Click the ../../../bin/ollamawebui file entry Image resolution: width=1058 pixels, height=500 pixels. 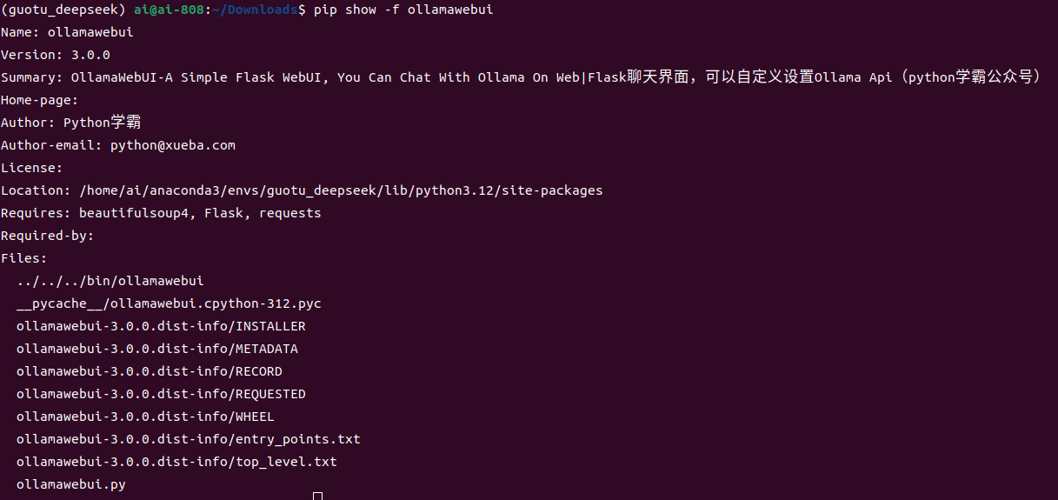click(x=110, y=281)
